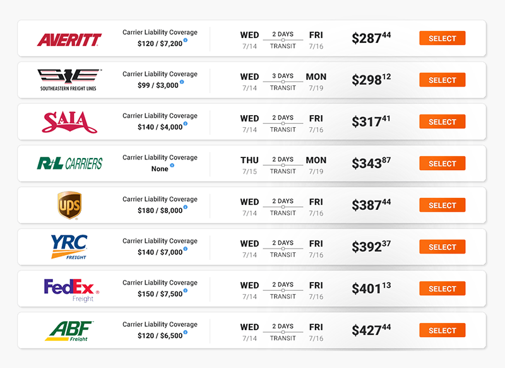Viewport: 505px width, 368px height.
Task: Pick the ABF Freight $427.44 quote
Action: coord(442,331)
